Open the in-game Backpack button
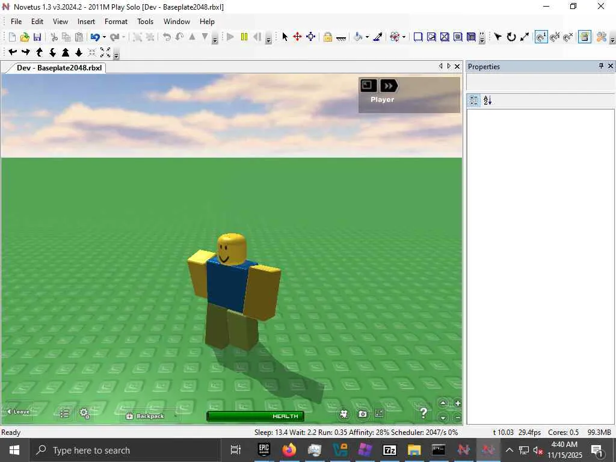Viewport: 616px width, 462px height. 145,416
